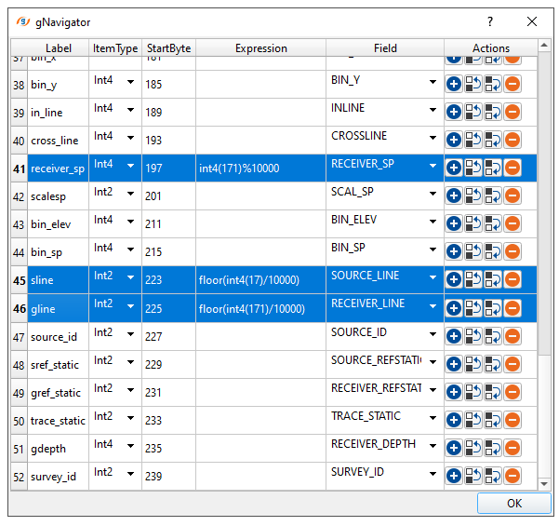Open the Field dropdown showing BIN_ELEV
Screen dimensions: 559x526
tap(433, 223)
